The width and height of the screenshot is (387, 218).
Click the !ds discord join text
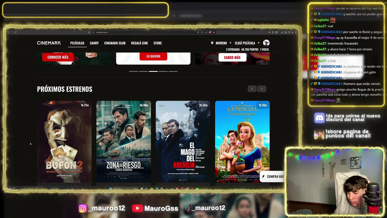(353, 118)
